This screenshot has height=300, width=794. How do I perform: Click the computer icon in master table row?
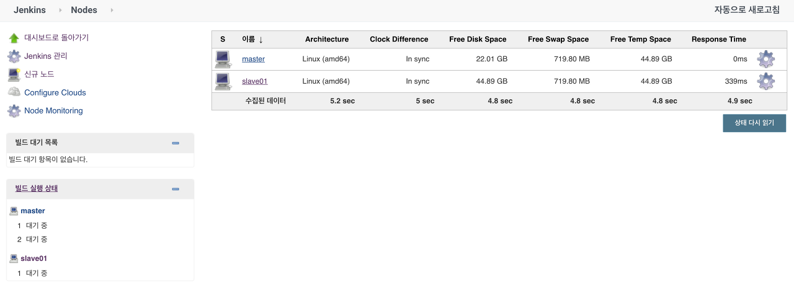click(x=223, y=60)
